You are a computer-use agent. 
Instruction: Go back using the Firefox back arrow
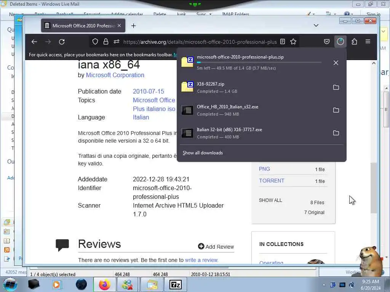34,42
